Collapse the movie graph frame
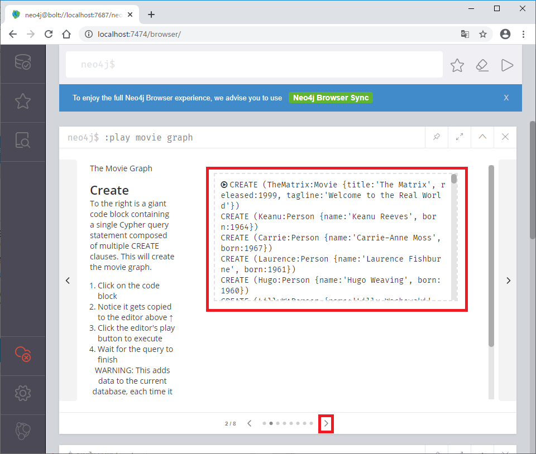Screen dimensions: 536x454 (482, 137)
